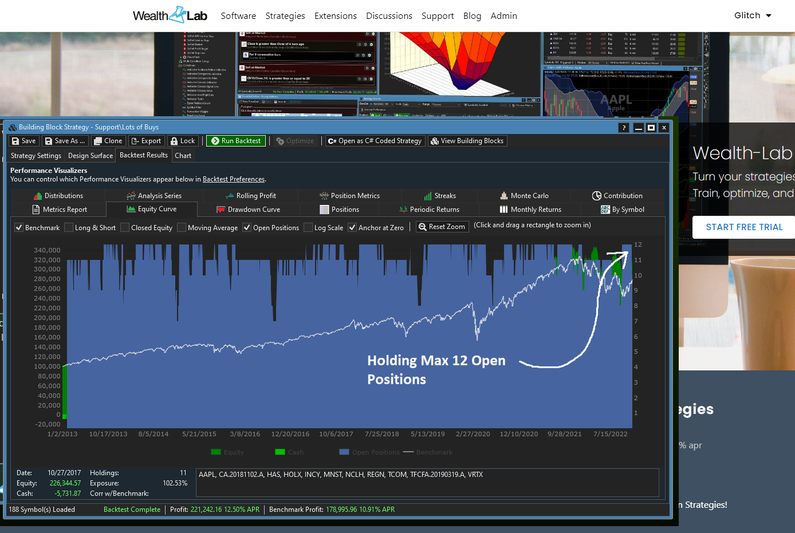Click the Run Backtest green arrow button

tap(235, 141)
